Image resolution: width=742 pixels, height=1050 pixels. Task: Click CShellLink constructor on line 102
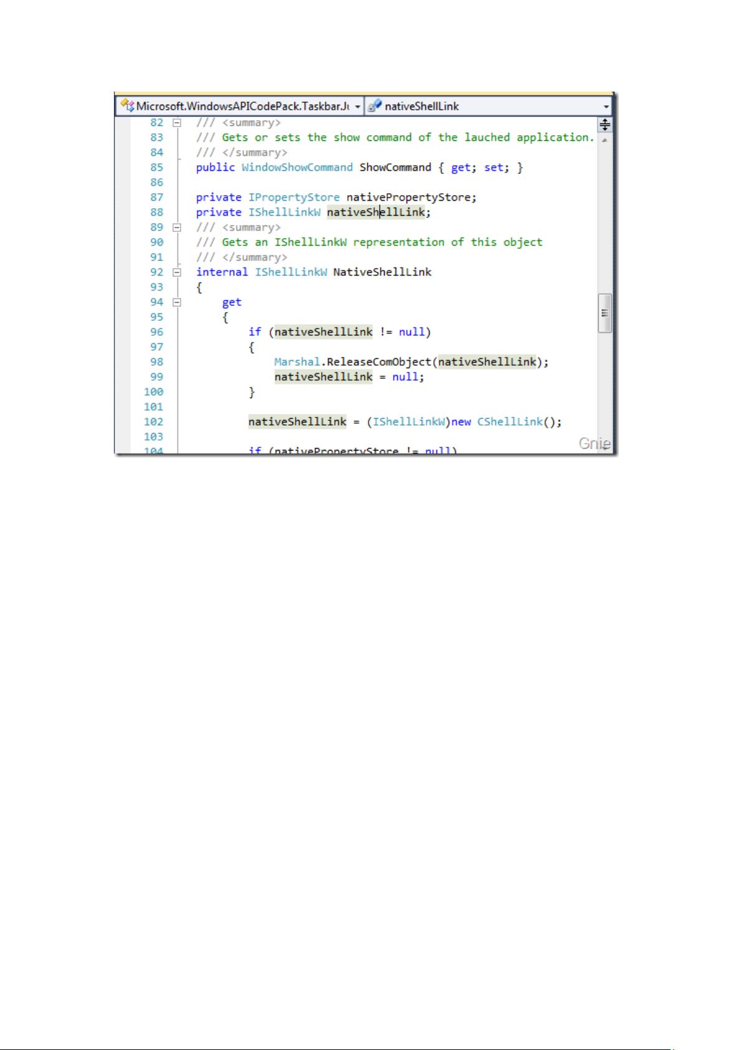point(510,422)
